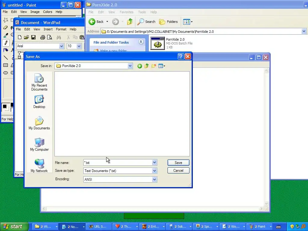The image size is (308, 231).
Task: Click the Up folder icon in Explorer toolbar
Action: (x=130, y=22)
